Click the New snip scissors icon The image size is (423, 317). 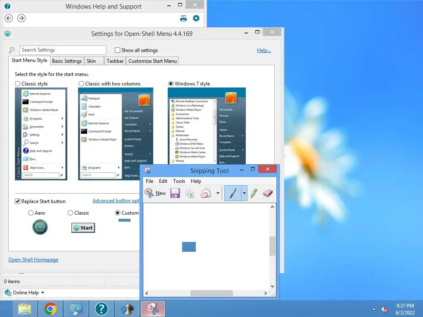[x=149, y=193]
